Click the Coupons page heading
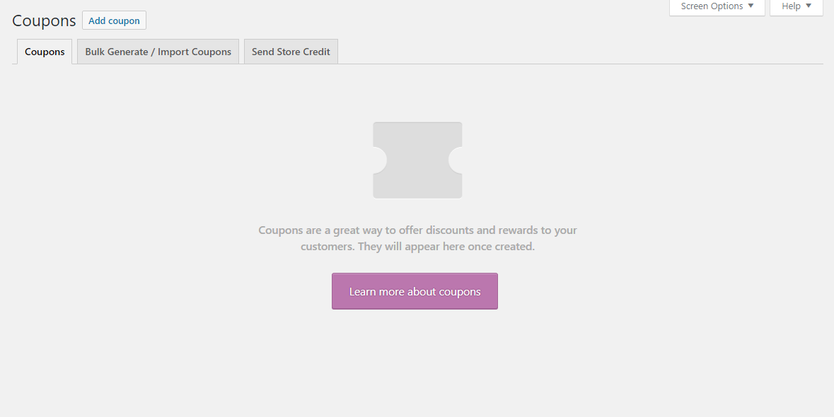The image size is (834, 417). 44,20
